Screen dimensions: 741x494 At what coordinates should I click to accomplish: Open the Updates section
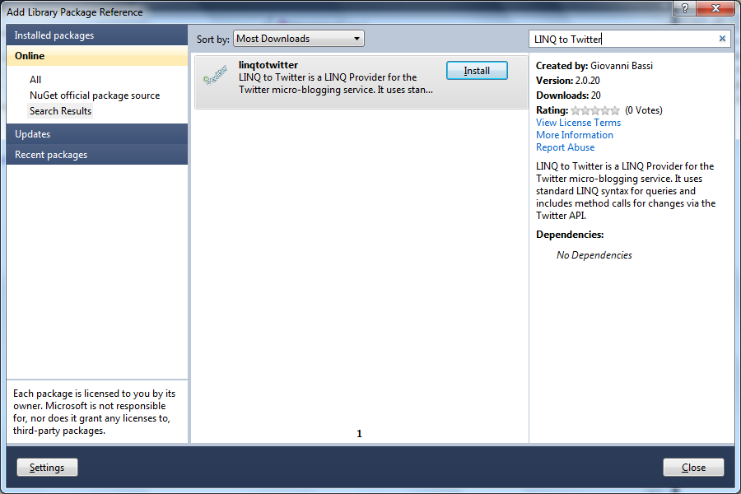click(x=97, y=134)
